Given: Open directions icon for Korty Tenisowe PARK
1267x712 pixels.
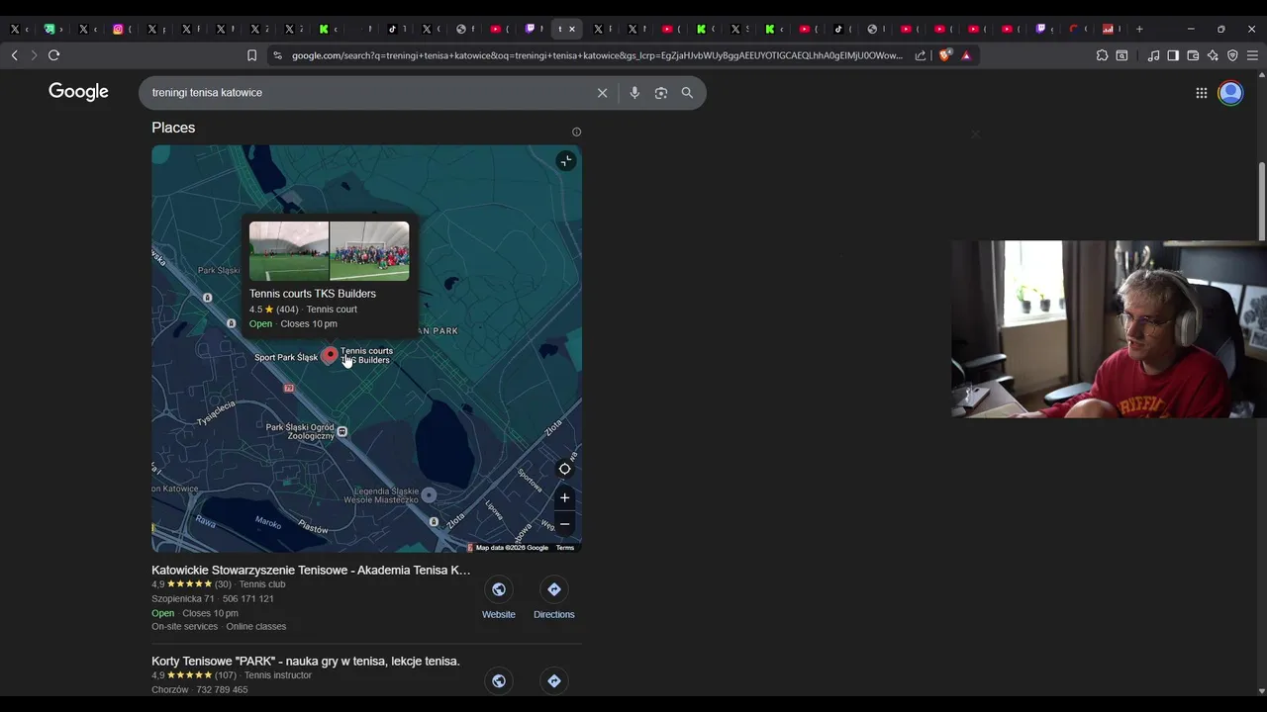Looking at the screenshot, I should click(x=553, y=680).
